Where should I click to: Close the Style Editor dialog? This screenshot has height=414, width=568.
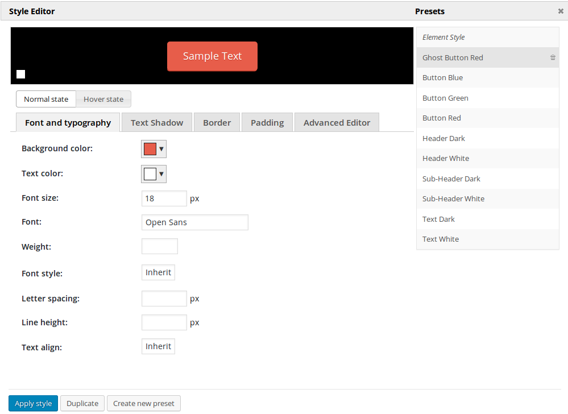[561, 11]
